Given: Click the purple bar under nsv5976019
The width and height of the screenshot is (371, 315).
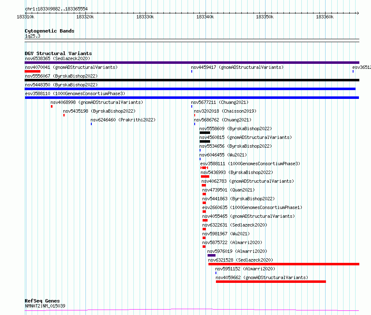Looking at the screenshot, I should pyautogui.click(x=211, y=255).
